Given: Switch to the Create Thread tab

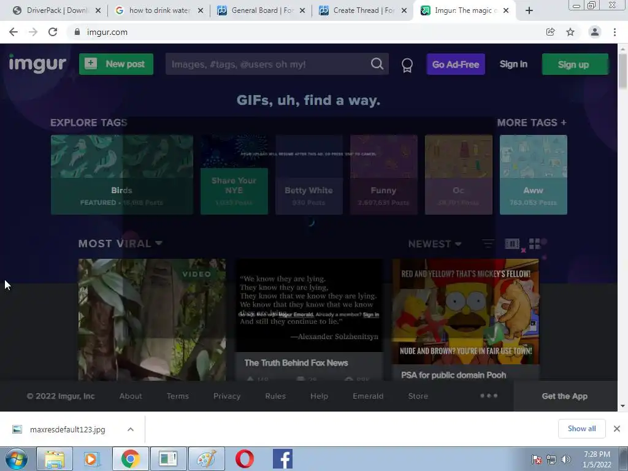Looking at the screenshot, I should pyautogui.click(x=363, y=10).
